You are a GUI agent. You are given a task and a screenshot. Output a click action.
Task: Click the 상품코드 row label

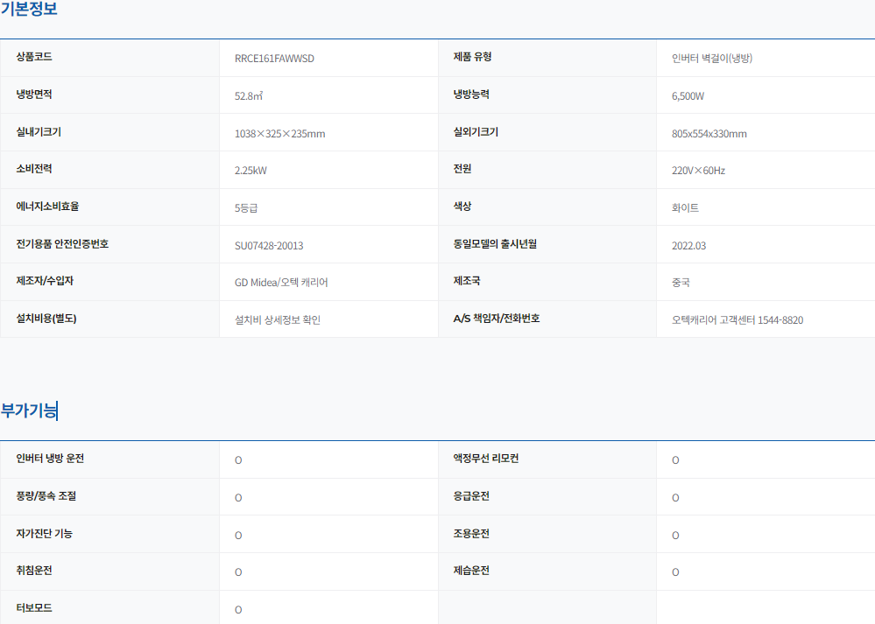[x=34, y=57]
